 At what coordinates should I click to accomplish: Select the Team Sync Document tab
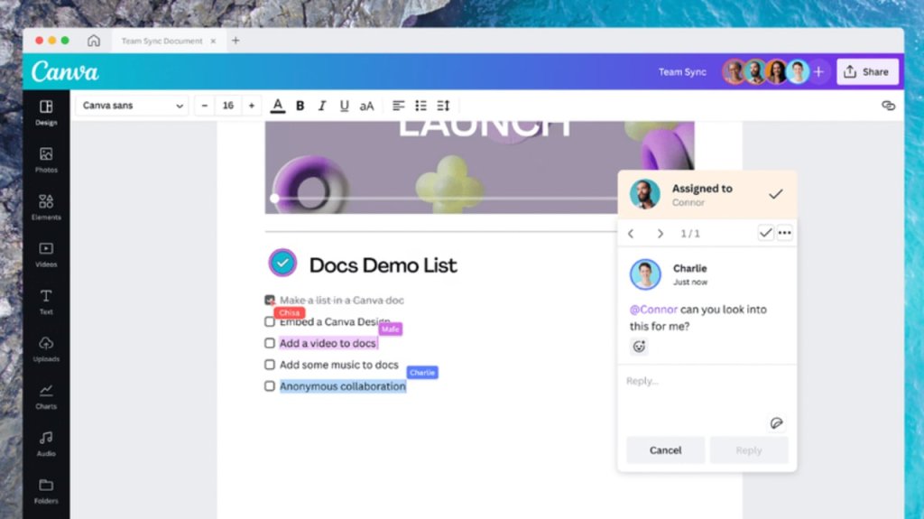click(x=164, y=41)
